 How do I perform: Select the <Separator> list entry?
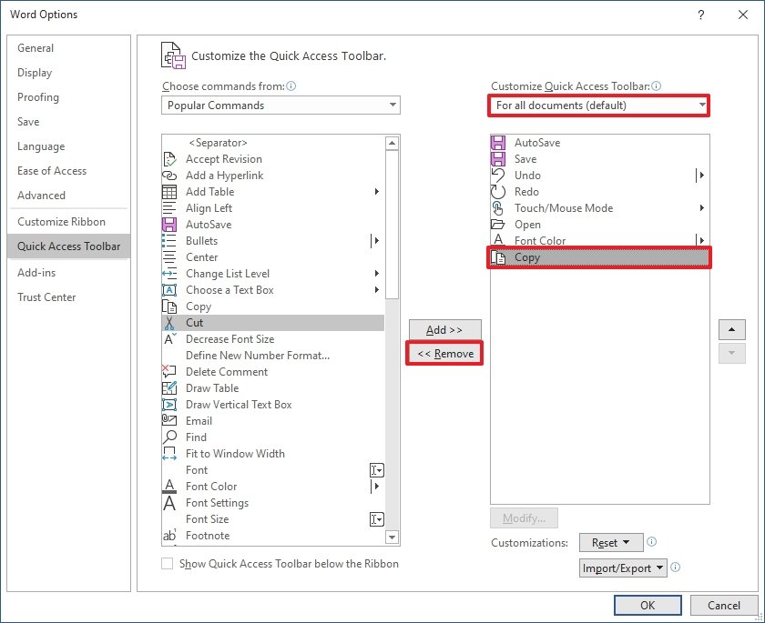273,143
